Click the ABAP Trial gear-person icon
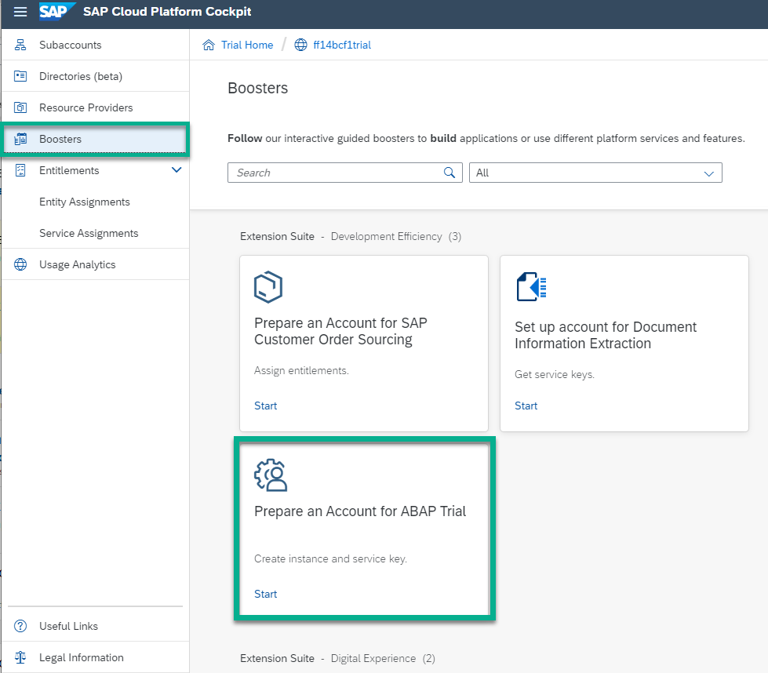This screenshot has height=673, width=768. (x=271, y=475)
